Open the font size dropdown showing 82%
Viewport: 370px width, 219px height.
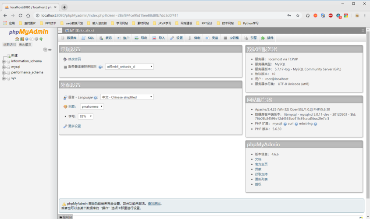85,116
